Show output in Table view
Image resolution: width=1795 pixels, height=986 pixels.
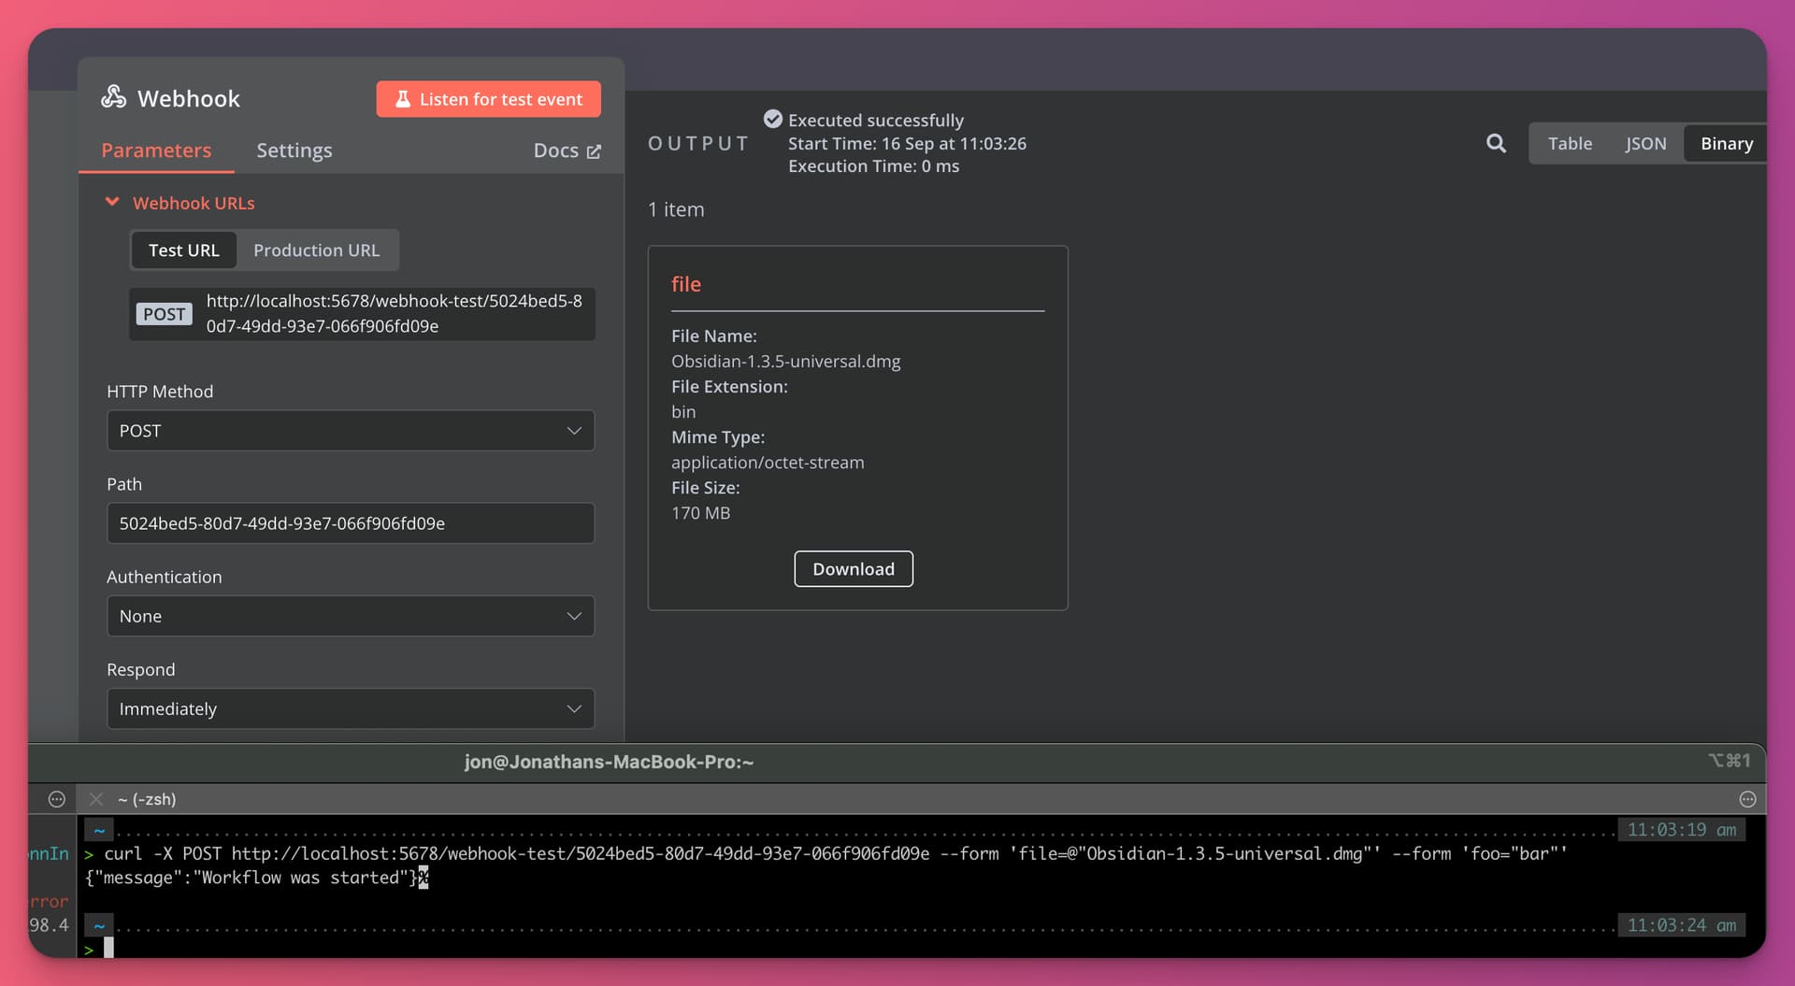click(1569, 144)
